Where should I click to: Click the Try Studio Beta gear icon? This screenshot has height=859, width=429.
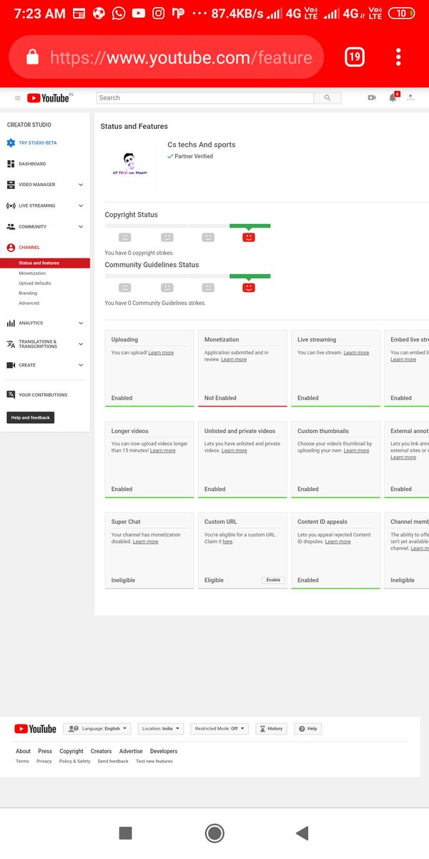pyautogui.click(x=11, y=143)
